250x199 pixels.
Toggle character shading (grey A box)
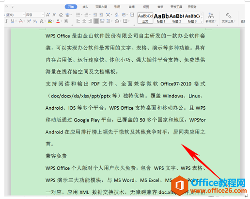click(x=66, y=21)
